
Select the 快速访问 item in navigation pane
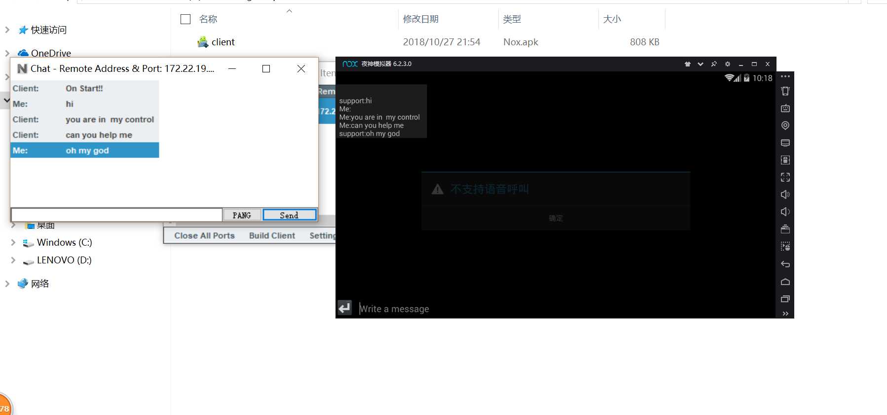[48, 30]
